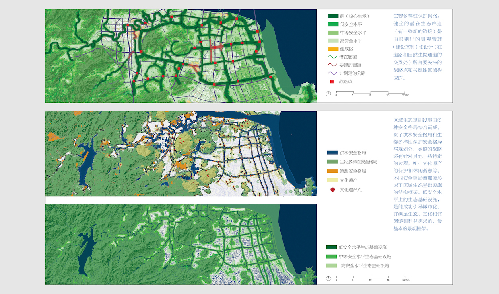Select the dark green 源（核心生境）swatch
Image resolution: width=499 pixels, height=294 pixels.
(333, 16)
